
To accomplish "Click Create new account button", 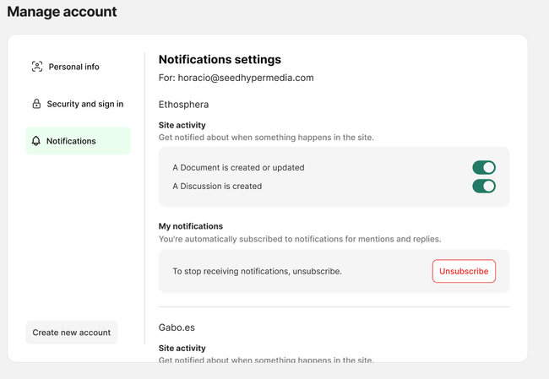I will click(x=72, y=333).
